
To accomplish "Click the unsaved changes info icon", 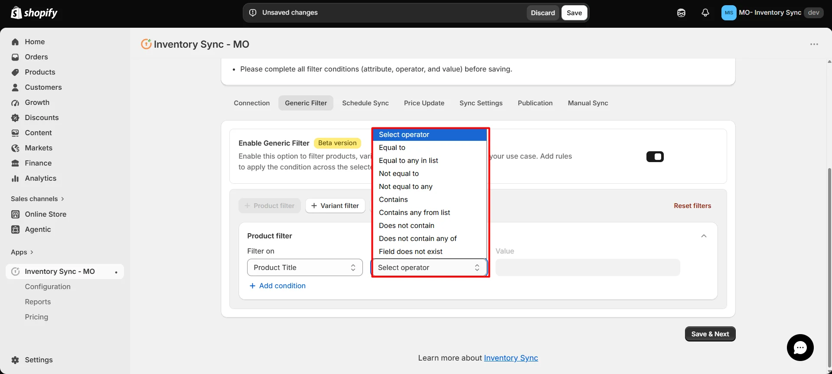I will pyautogui.click(x=253, y=13).
